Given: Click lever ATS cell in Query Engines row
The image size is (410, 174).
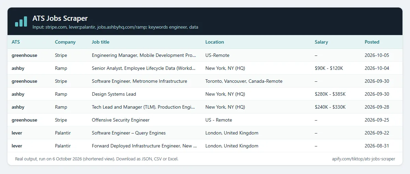Looking at the screenshot, I should (17, 132).
